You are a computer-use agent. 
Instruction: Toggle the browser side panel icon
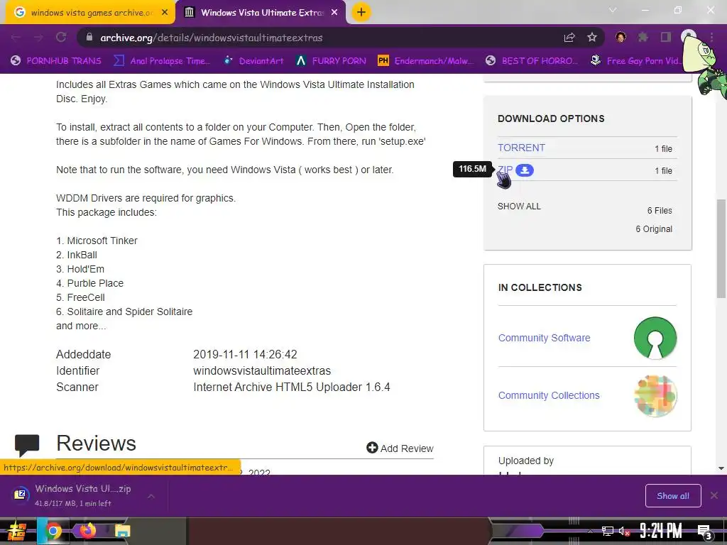pyautogui.click(x=666, y=37)
